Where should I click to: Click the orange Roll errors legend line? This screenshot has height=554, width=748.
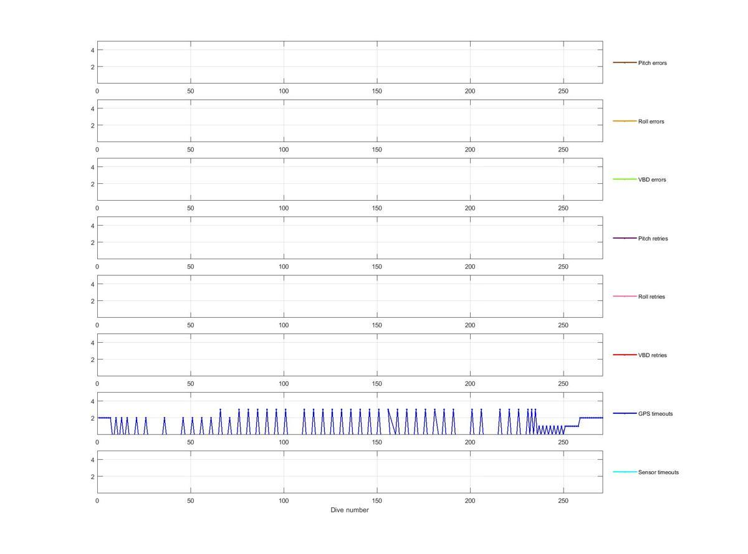pyautogui.click(x=625, y=121)
